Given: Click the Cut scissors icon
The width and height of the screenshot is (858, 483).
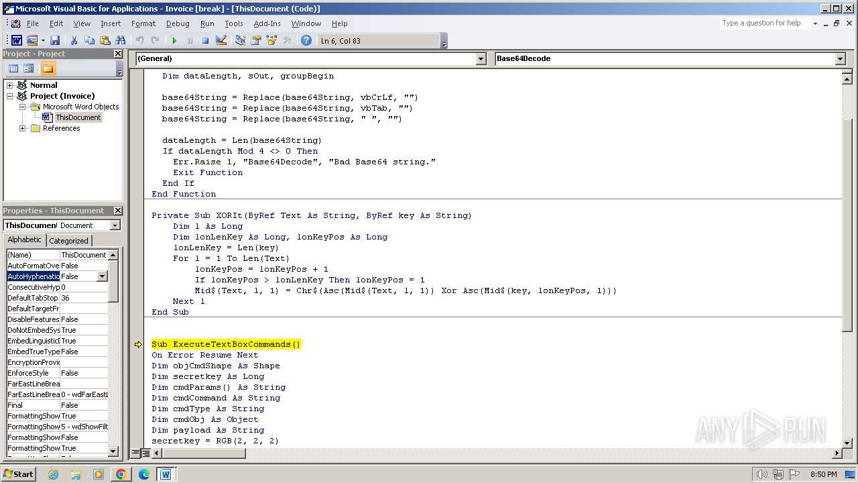Looking at the screenshot, I should click(x=74, y=41).
